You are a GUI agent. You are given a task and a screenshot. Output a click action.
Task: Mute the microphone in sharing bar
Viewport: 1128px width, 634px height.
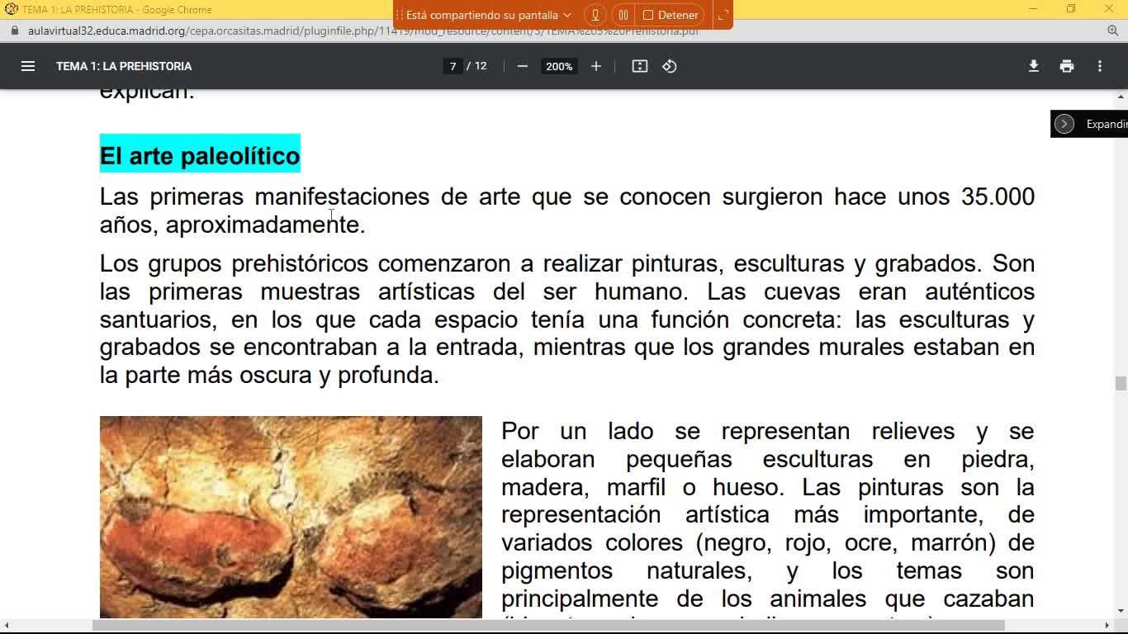pos(595,15)
